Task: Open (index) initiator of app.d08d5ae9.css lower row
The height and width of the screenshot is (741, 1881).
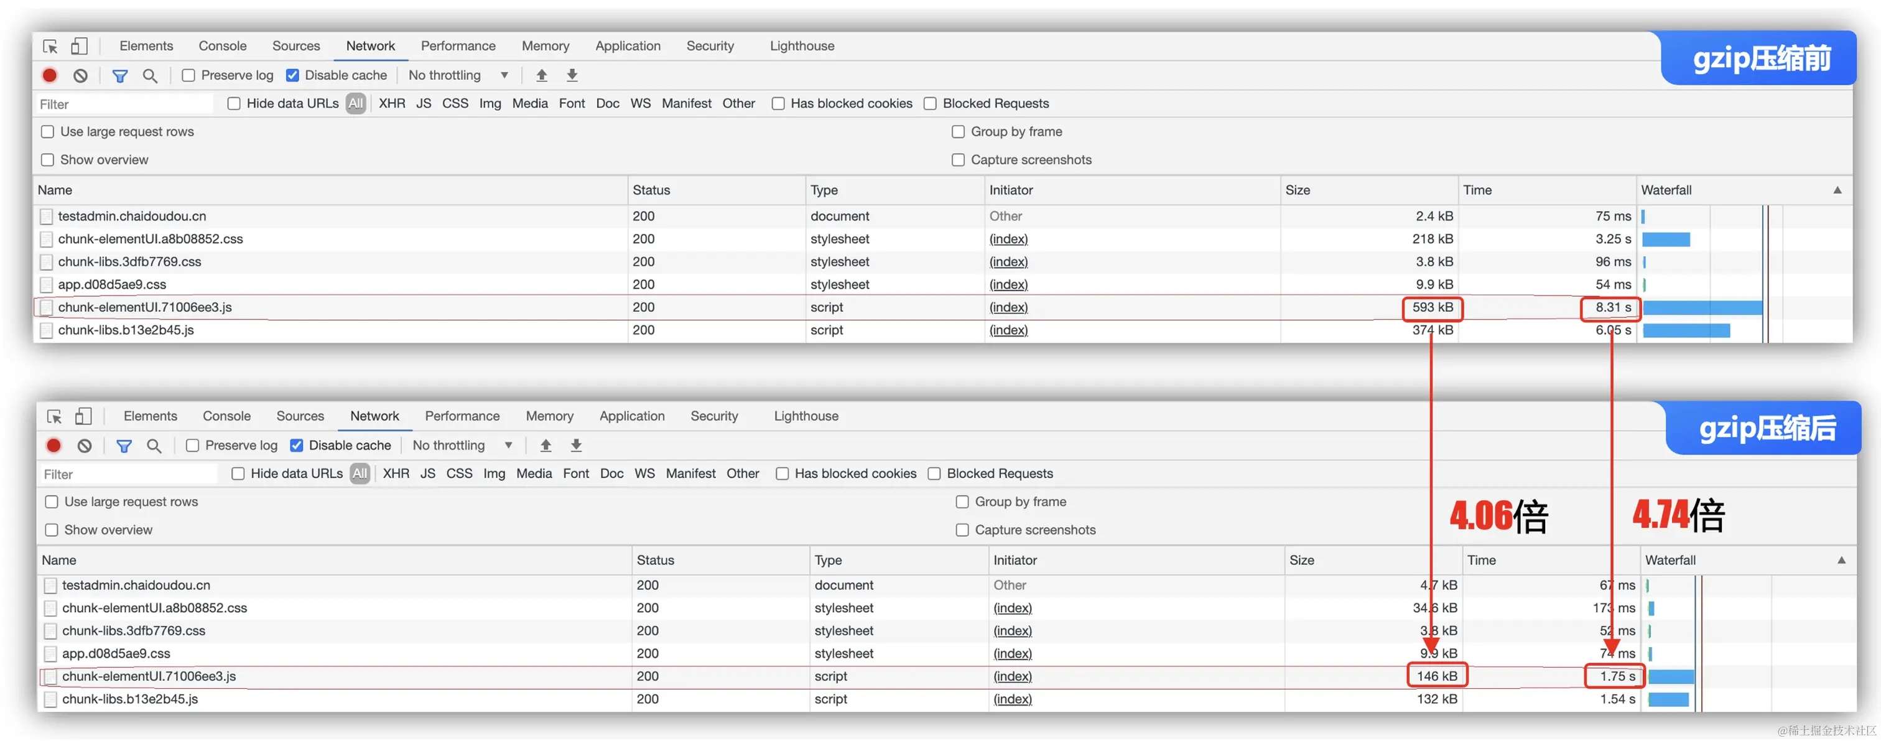Action: [x=1013, y=653]
